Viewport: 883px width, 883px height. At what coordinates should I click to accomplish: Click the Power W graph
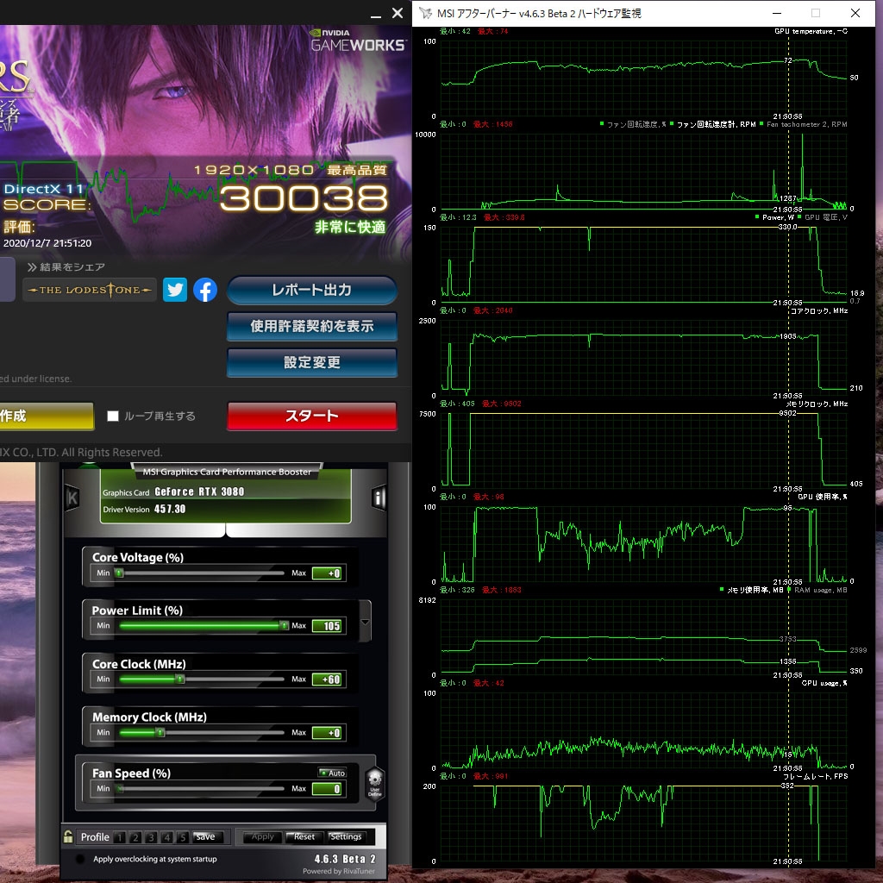(x=643, y=265)
